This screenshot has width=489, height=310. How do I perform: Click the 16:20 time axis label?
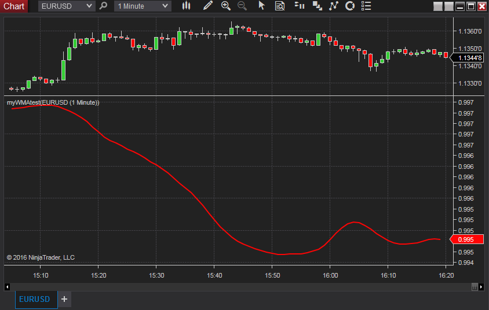[x=446, y=275]
